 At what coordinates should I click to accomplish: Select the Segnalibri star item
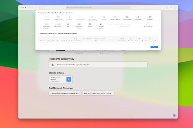point(150,18)
